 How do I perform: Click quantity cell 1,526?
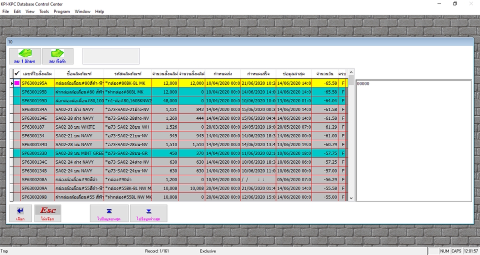pyautogui.click(x=165, y=127)
